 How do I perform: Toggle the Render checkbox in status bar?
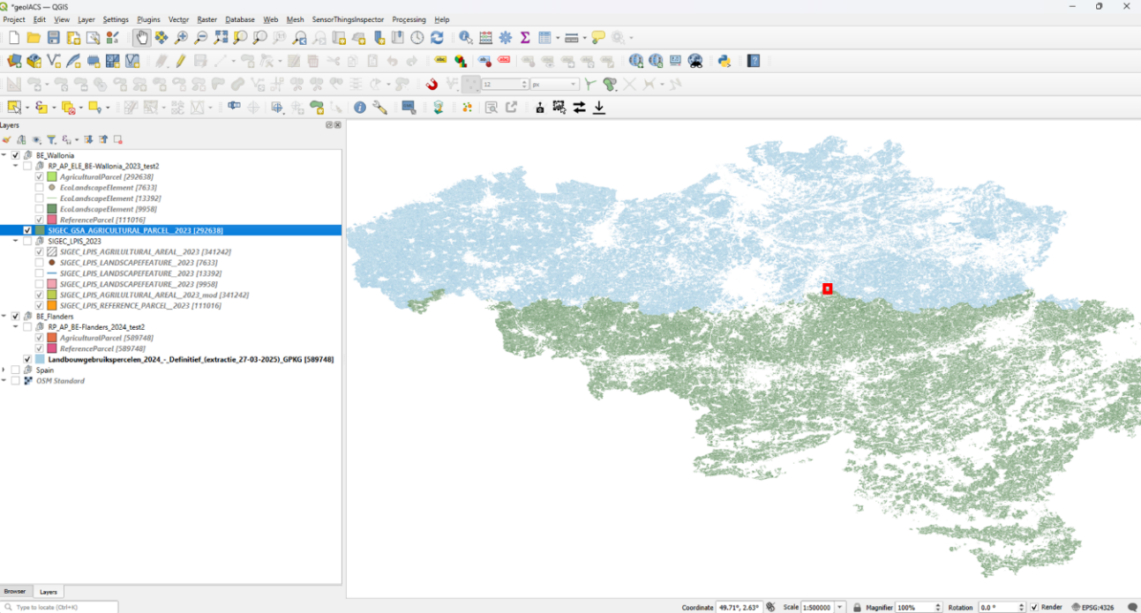[1034, 608]
